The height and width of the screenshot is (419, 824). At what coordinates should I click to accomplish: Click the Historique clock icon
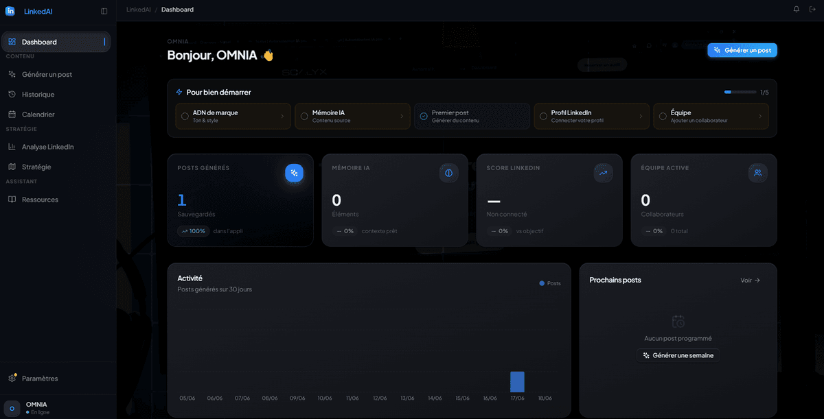pyautogui.click(x=12, y=94)
